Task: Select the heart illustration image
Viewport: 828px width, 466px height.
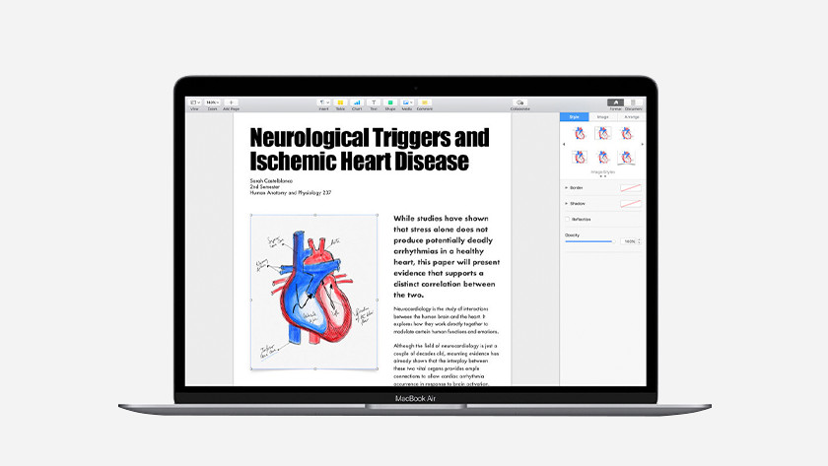Action: pos(313,293)
